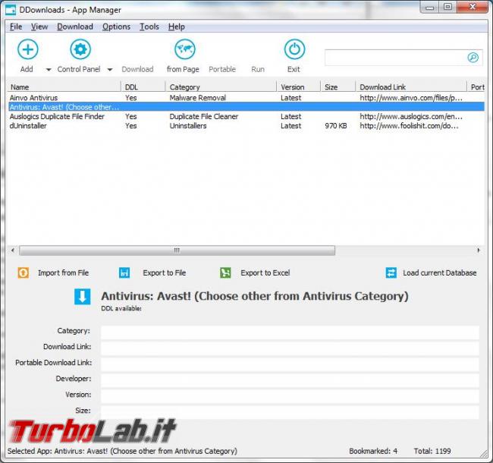Click the Download Link details field

[x=290, y=348]
